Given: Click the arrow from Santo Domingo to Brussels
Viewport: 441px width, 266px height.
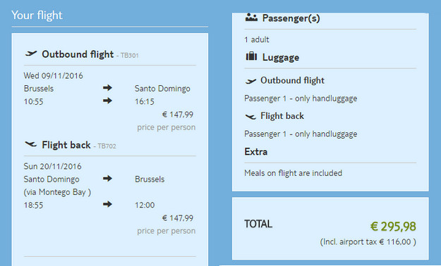Looking at the screenshot, I should coord(107,179).
